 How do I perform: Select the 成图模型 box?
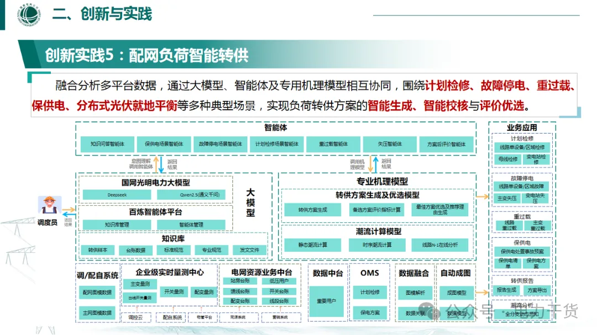(456, 293)
